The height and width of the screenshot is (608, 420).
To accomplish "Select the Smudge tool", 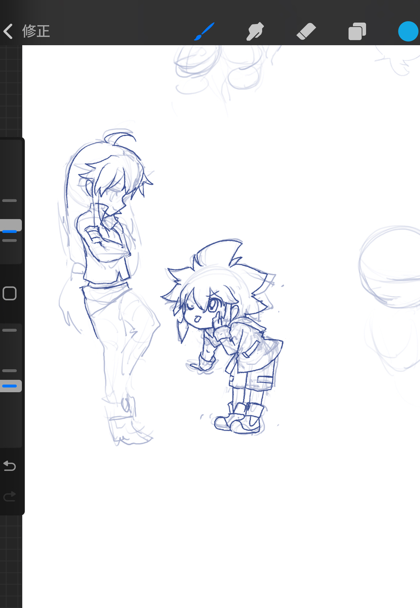I will click(x=255, y=32).
